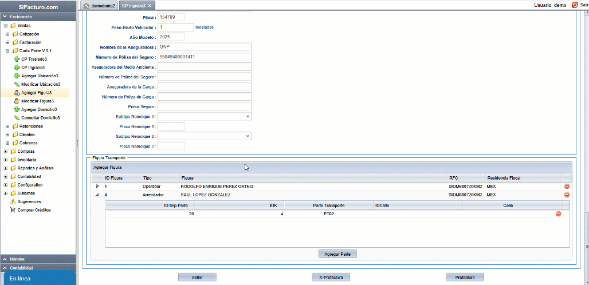Remove the Arrendador figure using red icon
This screenshot has height=285, width=589.
tap(567, 195)
